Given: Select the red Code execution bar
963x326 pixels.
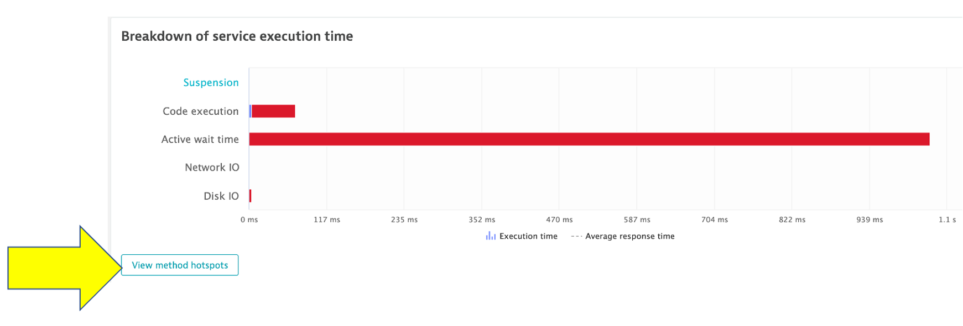Looking at the screenshot, I should [x=273, y=111].
